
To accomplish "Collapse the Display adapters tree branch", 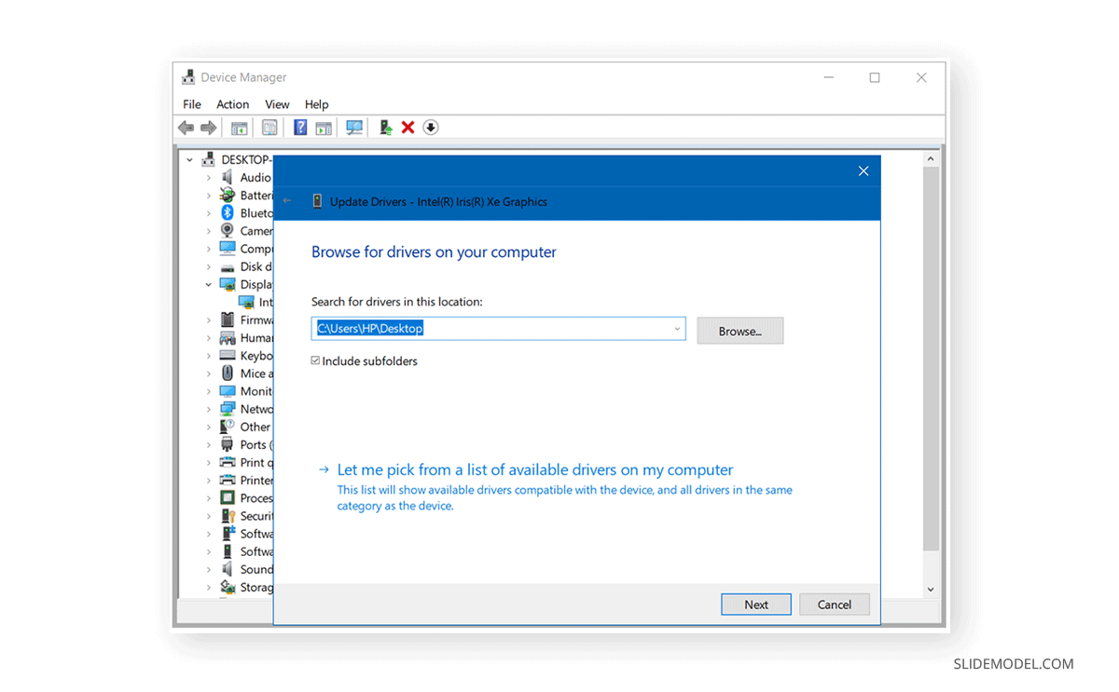I will [x=208, y=284].
